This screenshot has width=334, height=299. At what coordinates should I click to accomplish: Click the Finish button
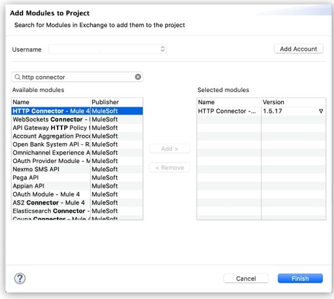300,278
